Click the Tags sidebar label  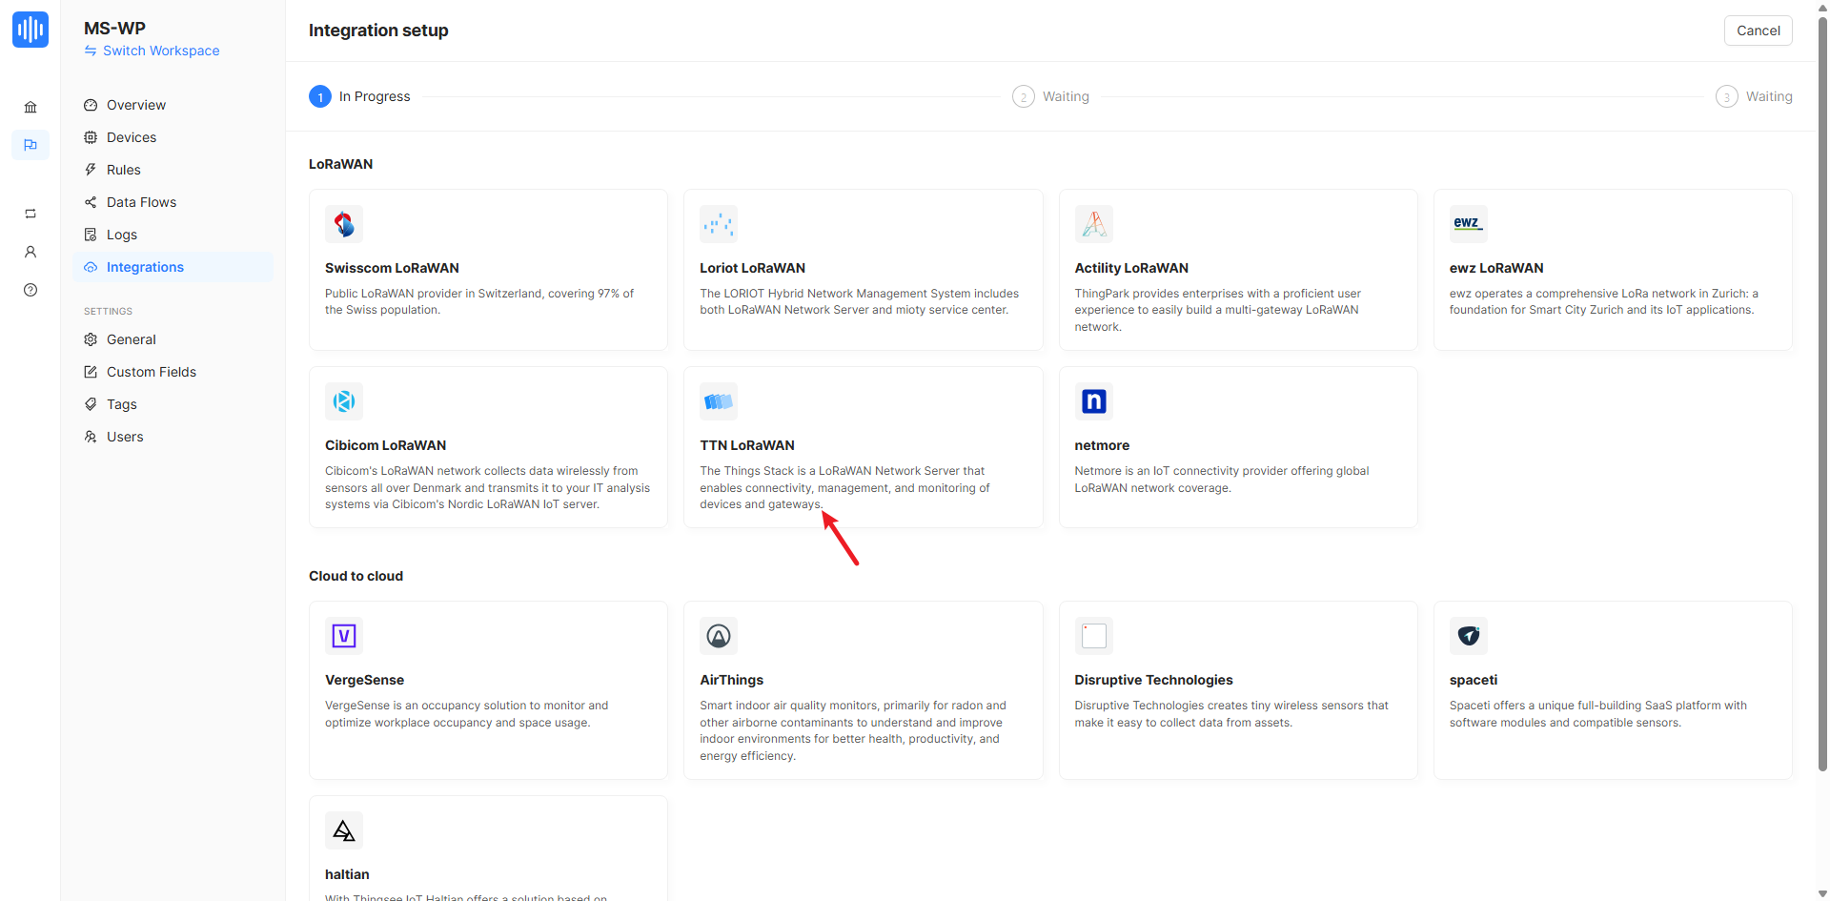[122, 404]
